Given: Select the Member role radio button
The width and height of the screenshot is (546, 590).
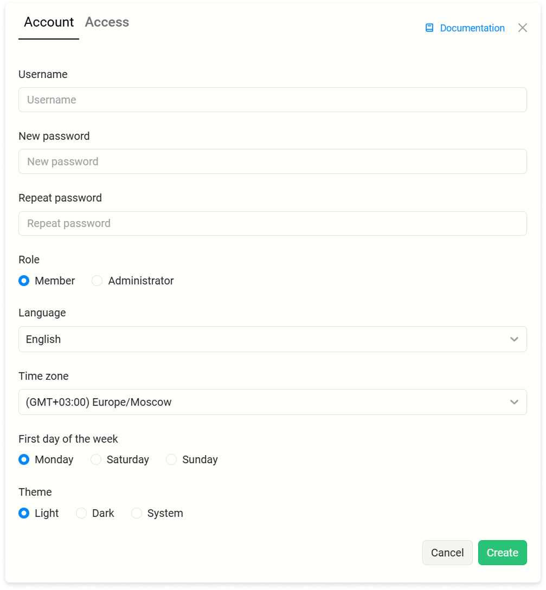Looking at the screenshot, I should tap(24, 281).
